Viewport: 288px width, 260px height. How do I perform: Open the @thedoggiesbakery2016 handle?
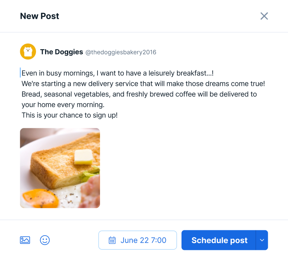point(121,52)
